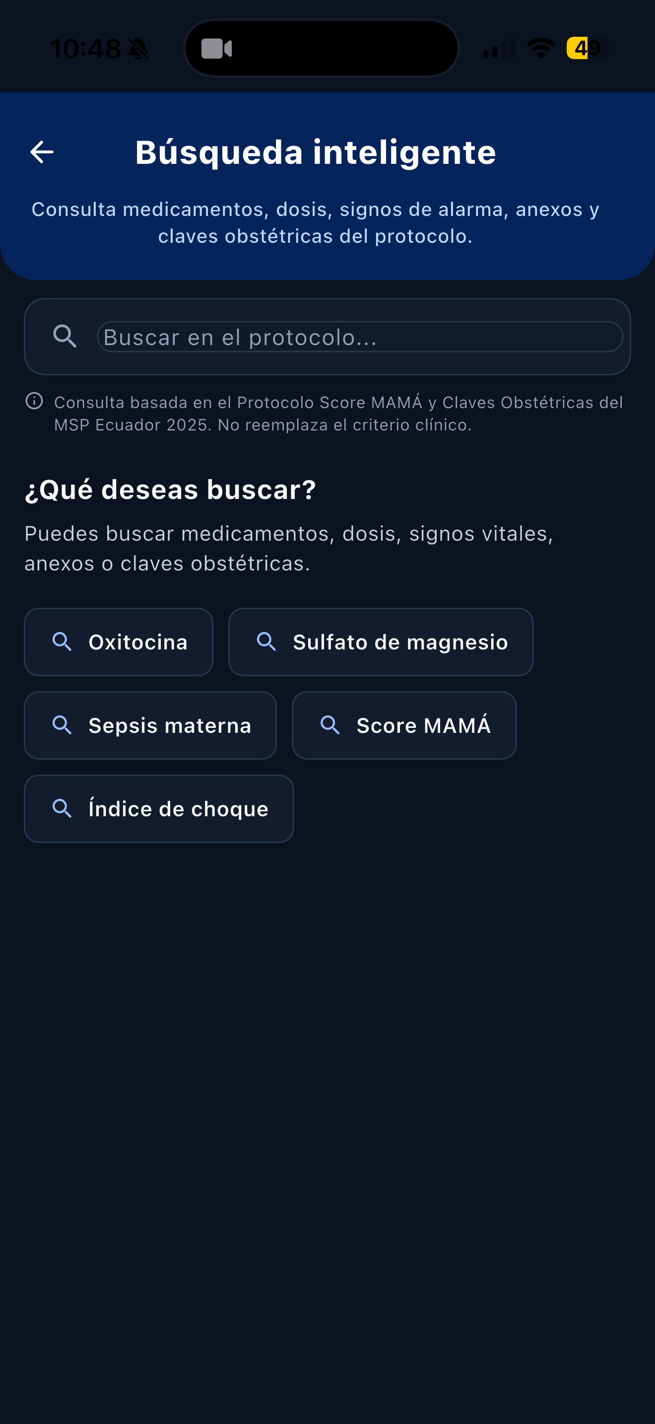Tap the battery level indicator
Image resolution: width=655 pixels, height=1424 pixels.
(589, 48)
